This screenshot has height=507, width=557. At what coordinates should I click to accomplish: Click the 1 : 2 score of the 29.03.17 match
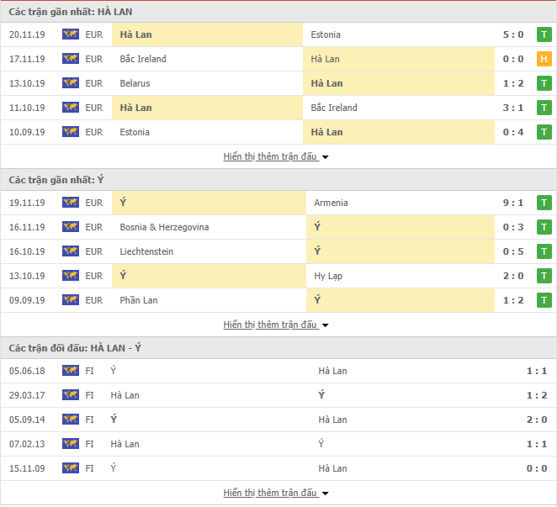point(537,395)
